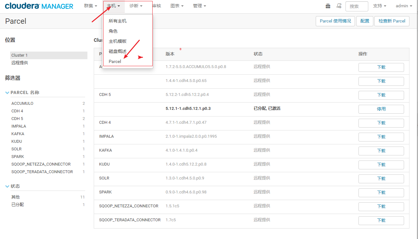Click version text 2.1.0-1.impala2.0.0.p0.1995

(191, 136)
